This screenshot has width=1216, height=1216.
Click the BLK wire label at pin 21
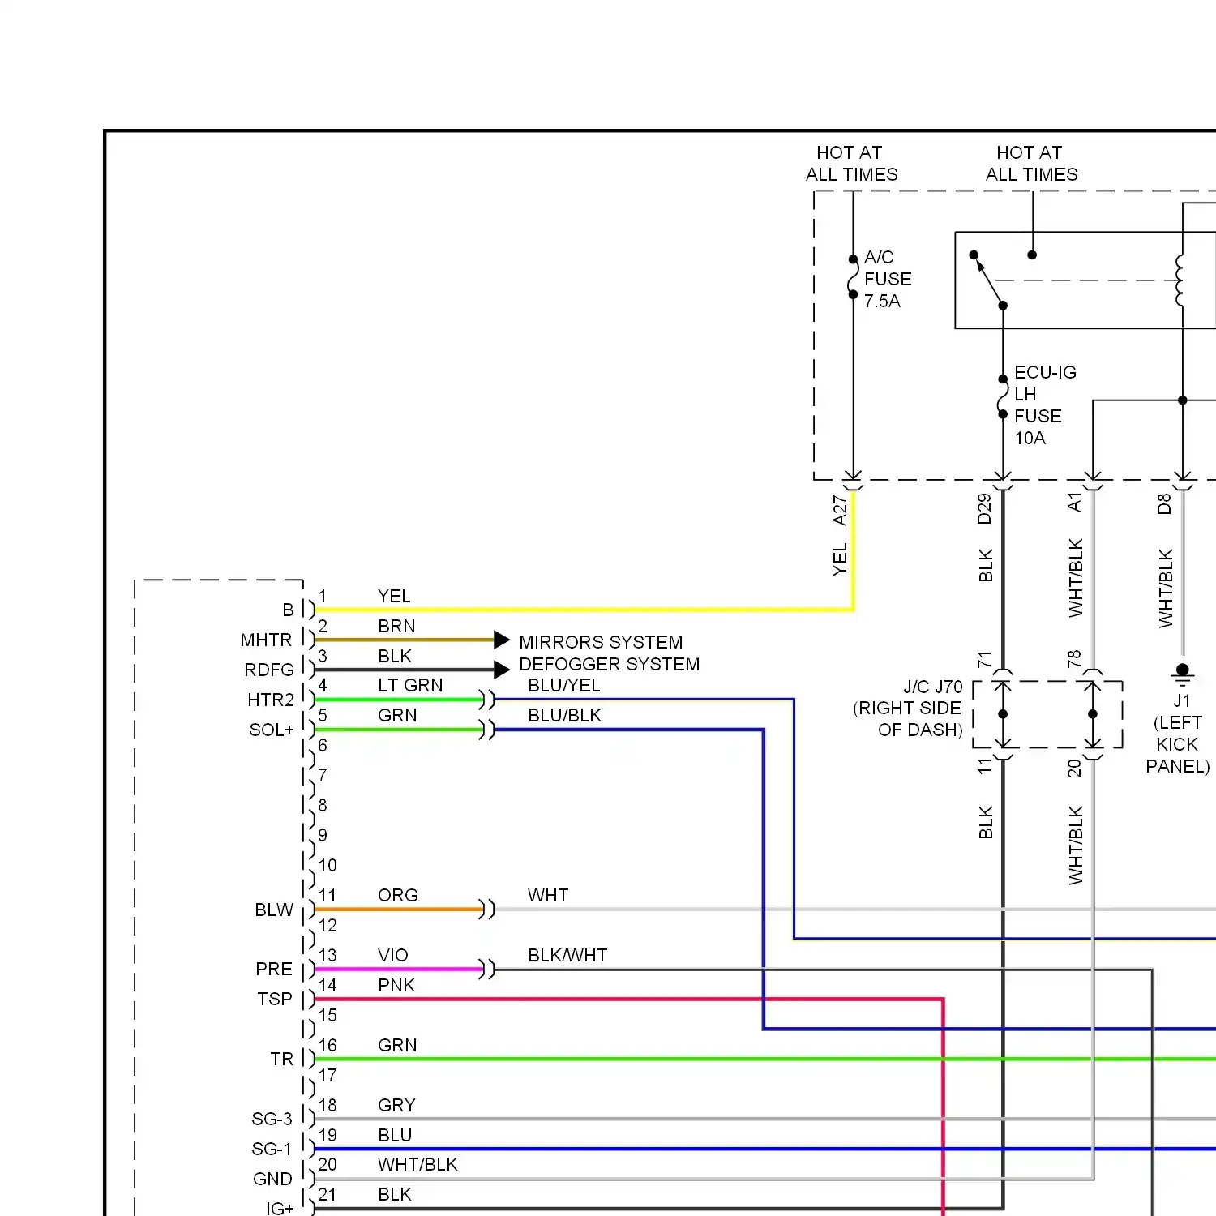[x=395, y=1194]
